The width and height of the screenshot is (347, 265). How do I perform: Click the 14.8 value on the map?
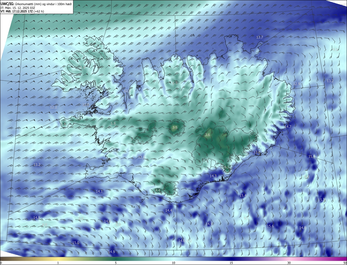pyautogui.click(x=303, y=228)
